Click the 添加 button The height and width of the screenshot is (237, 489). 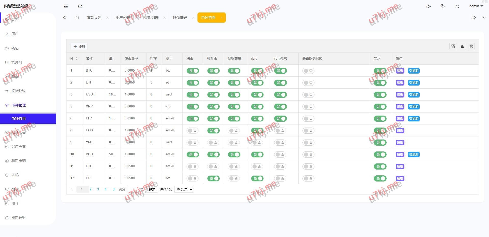coord(79,46)
